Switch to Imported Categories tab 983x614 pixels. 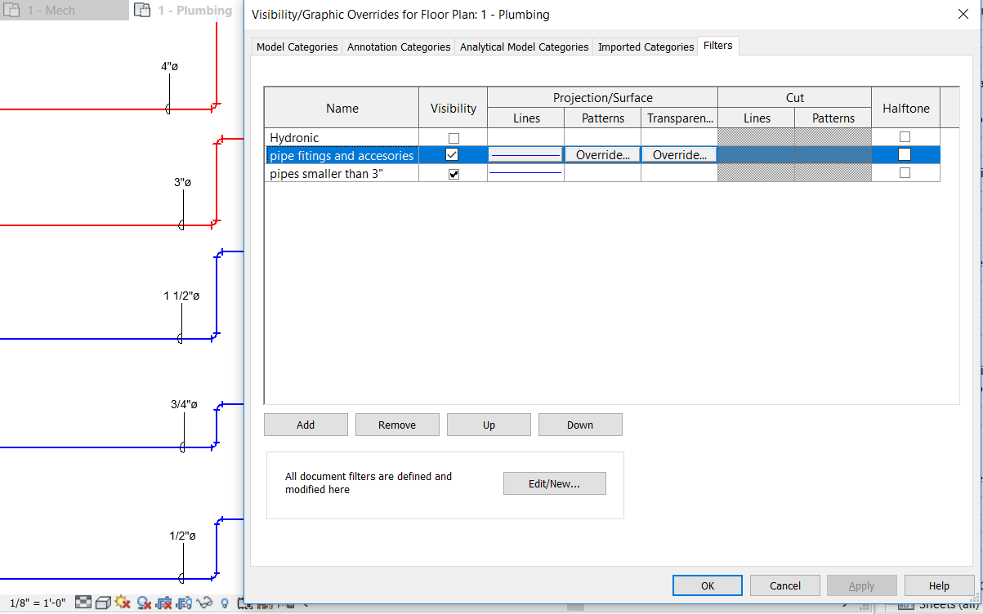[646, 47]
